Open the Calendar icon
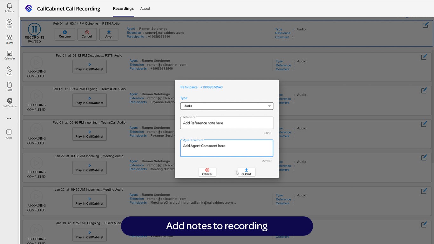Viewport: 434px width, 244px height. pos(10,55)
